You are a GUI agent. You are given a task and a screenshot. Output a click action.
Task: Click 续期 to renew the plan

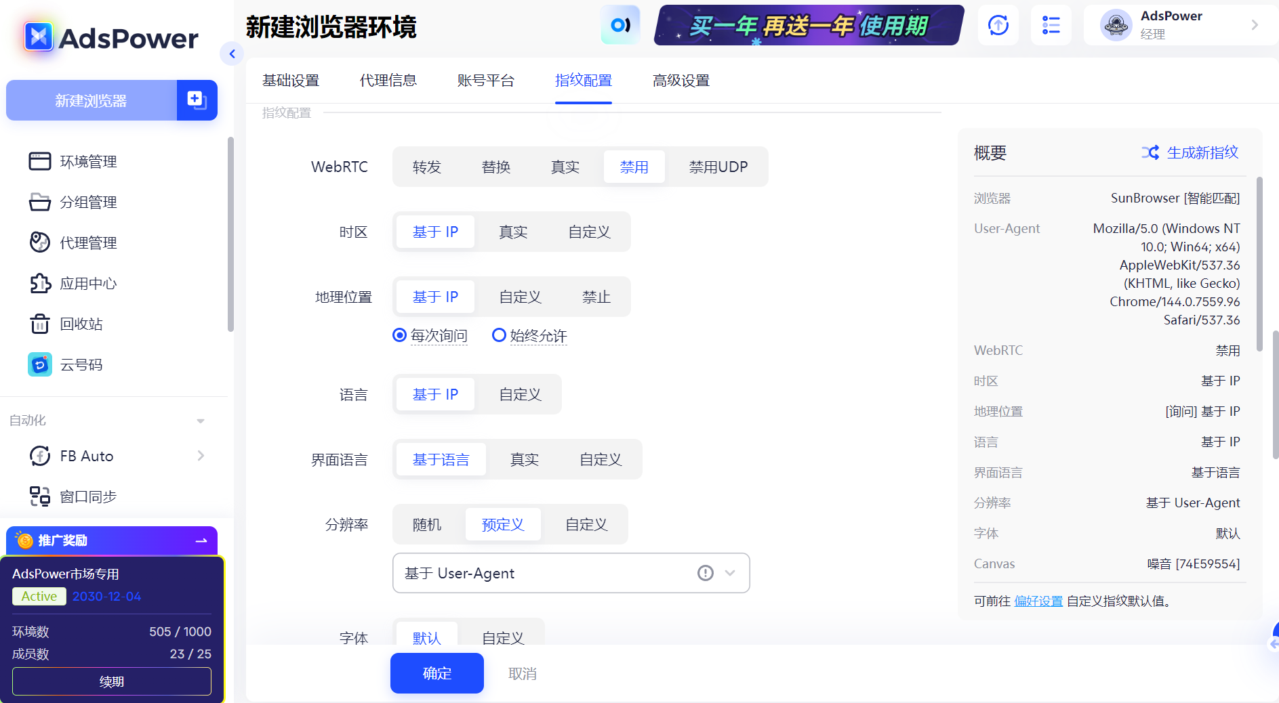coord(111,681)
